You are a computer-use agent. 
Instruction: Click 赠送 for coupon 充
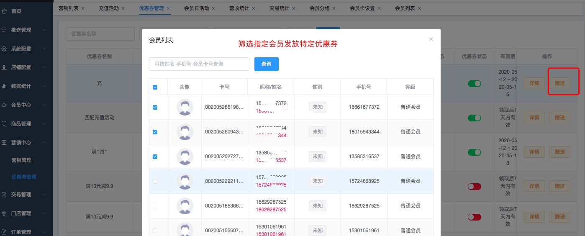point(560,83)
